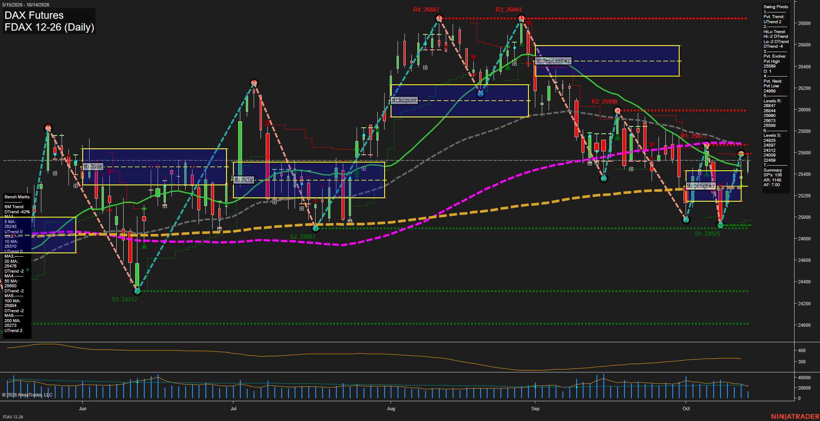
Task: Click the M:October monthly range label
Action: 701,186
